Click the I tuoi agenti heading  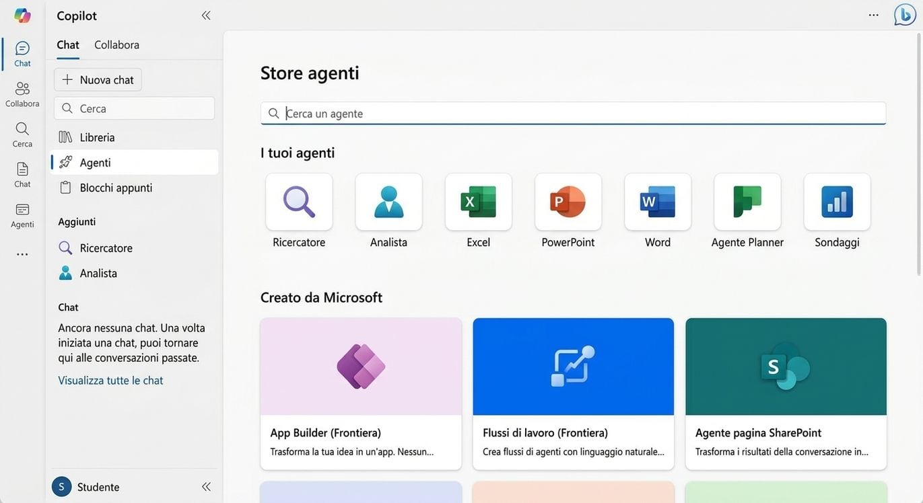point(298,153)
